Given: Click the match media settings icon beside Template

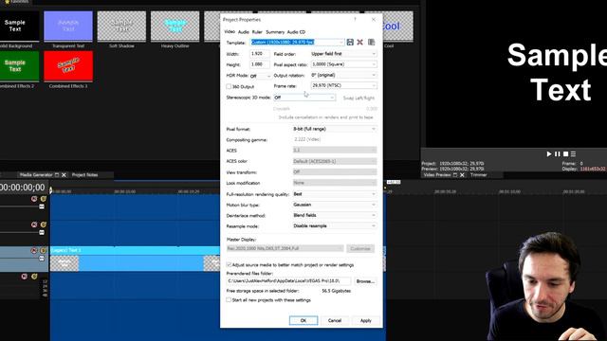Looking at the screenshot, I should coord(371,42).
